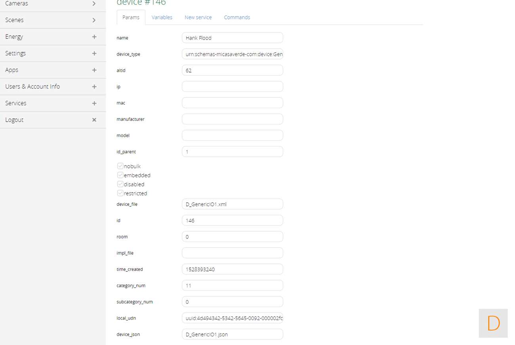The image size is (515, 345).
Task: Go to the Commands tab
Action: coord(237,17)
